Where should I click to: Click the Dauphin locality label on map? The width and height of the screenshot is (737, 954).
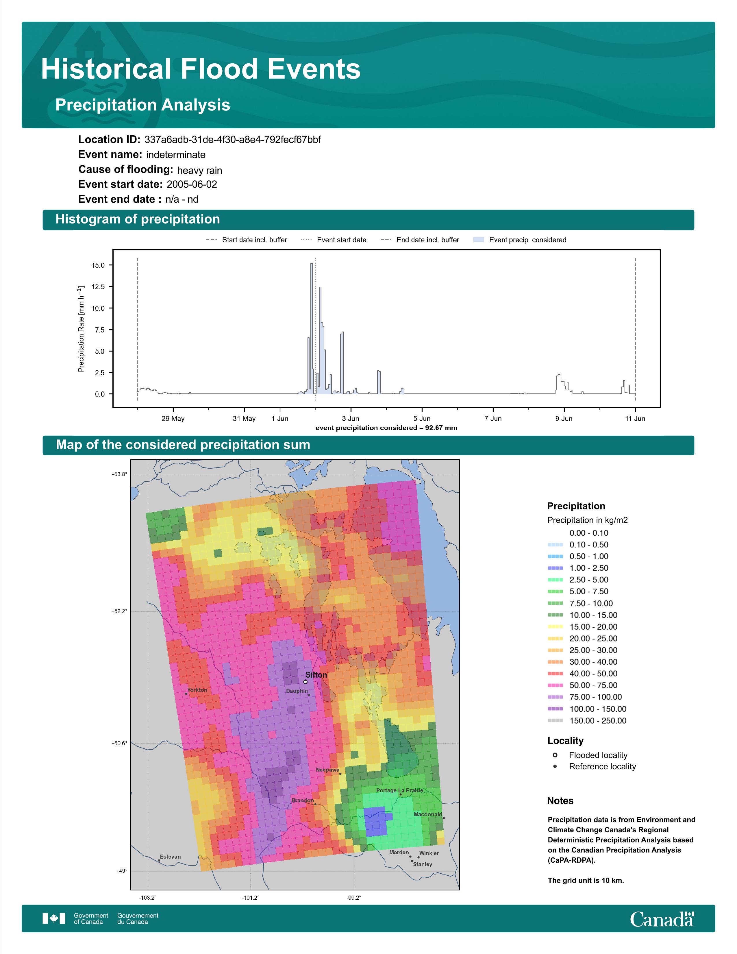coord(297,691)
